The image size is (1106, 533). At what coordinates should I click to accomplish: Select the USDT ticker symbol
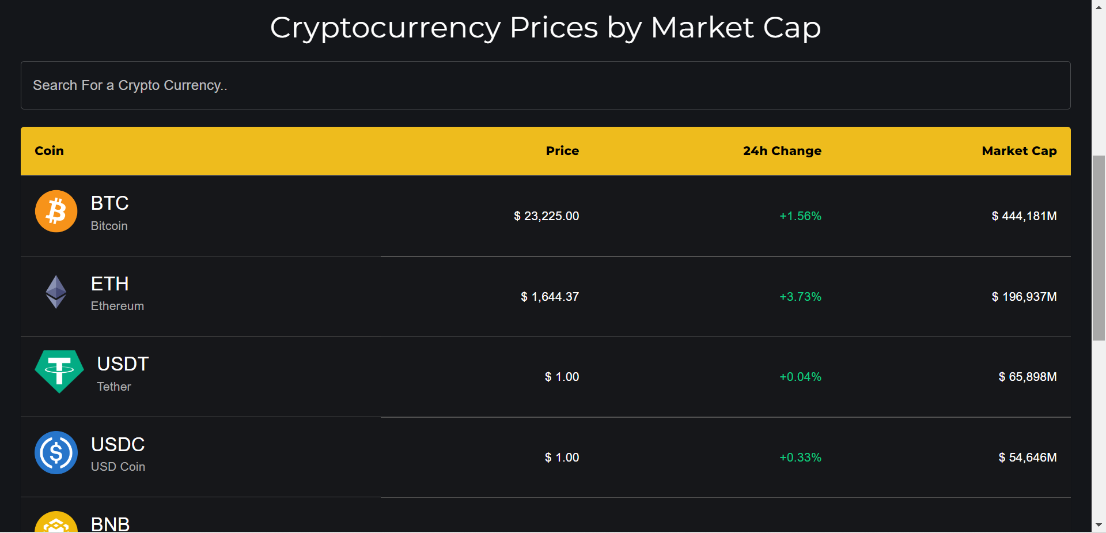[x=122, y=364]
